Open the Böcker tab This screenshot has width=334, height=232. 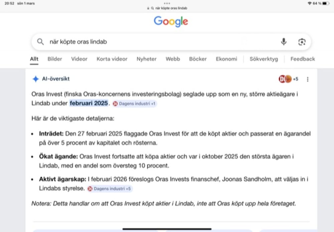coord(198,59)
